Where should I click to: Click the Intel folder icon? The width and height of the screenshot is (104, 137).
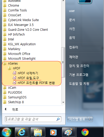pyautogui.click(x=5, y=39)
